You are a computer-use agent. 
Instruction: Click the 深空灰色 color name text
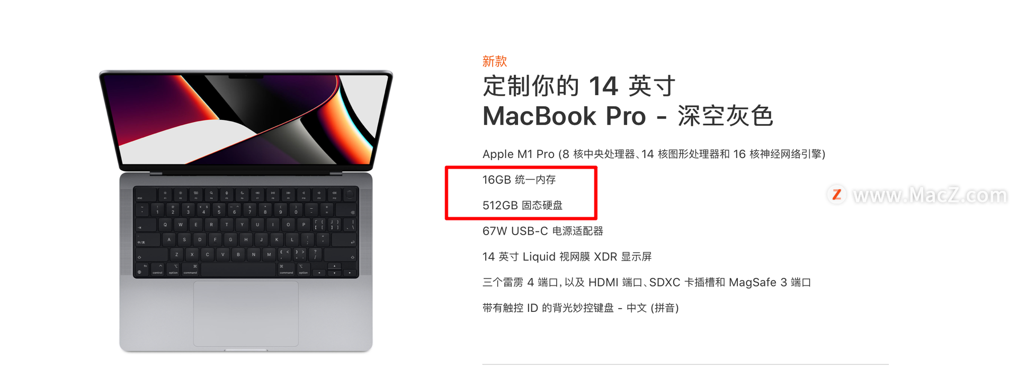coord(726,116)
